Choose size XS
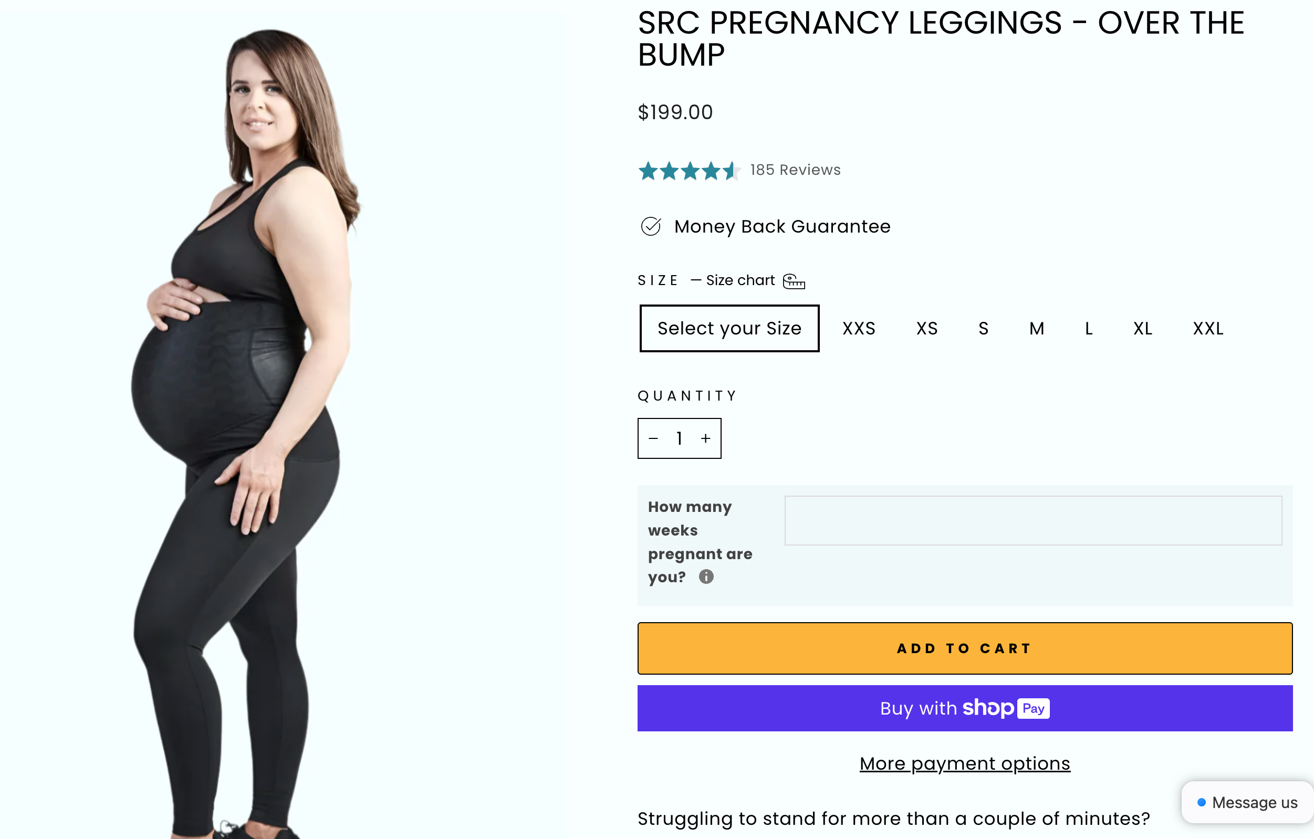This screenshot has width=1314, height=839. (x=926, y=328)
